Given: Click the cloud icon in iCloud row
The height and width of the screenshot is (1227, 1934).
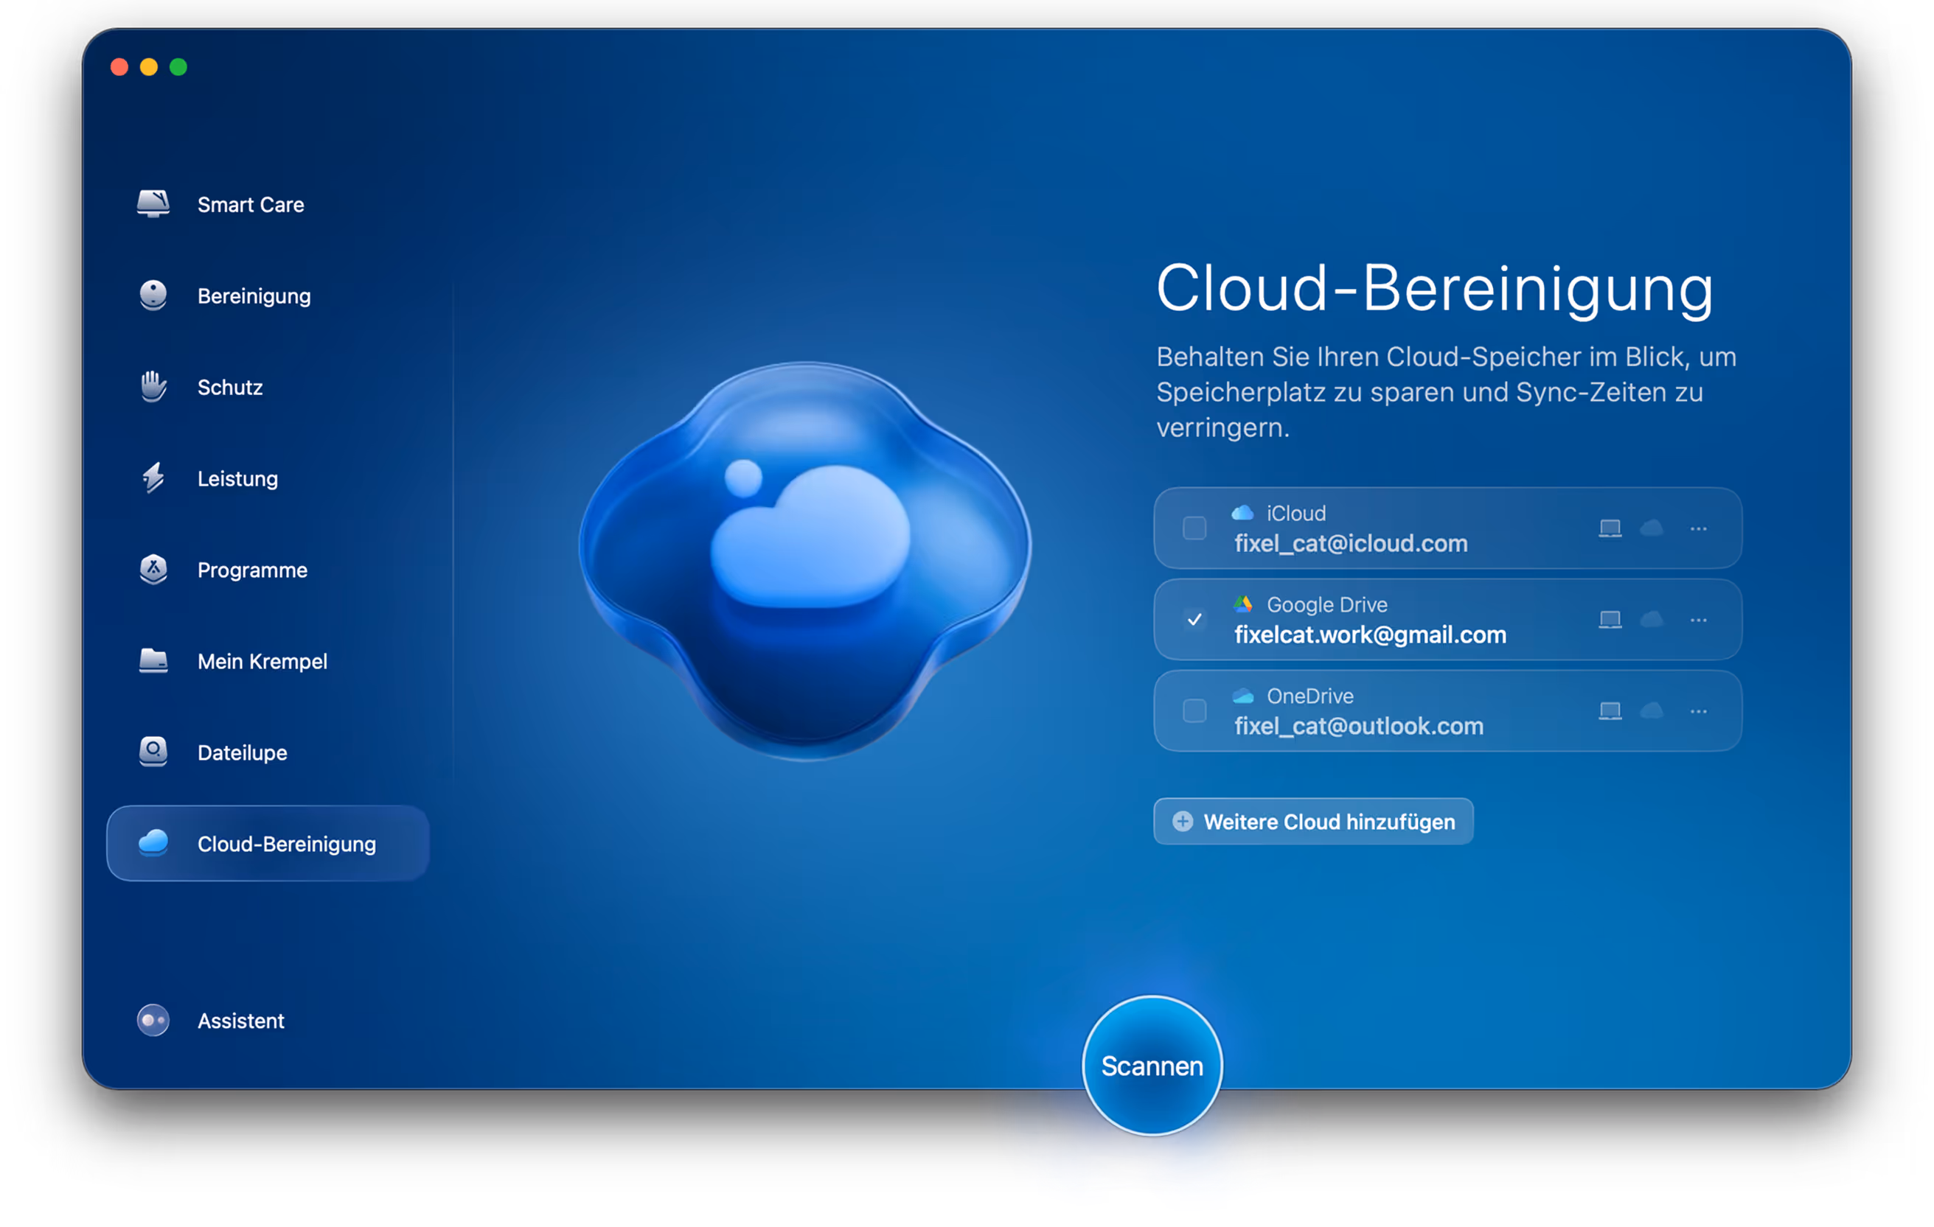Looking at the screenshot, I should pos(1652,528).
